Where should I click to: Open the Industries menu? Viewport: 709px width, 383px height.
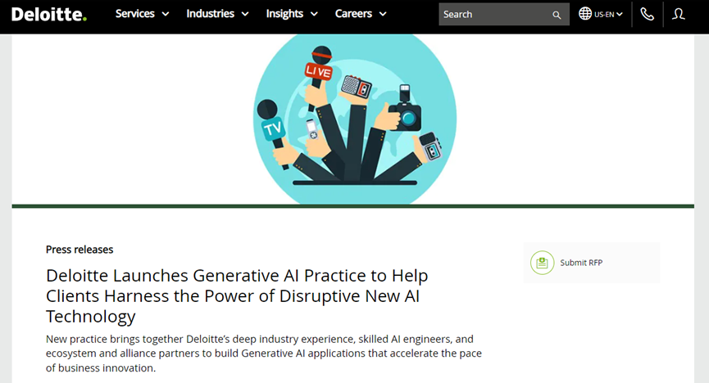point(211,14)
